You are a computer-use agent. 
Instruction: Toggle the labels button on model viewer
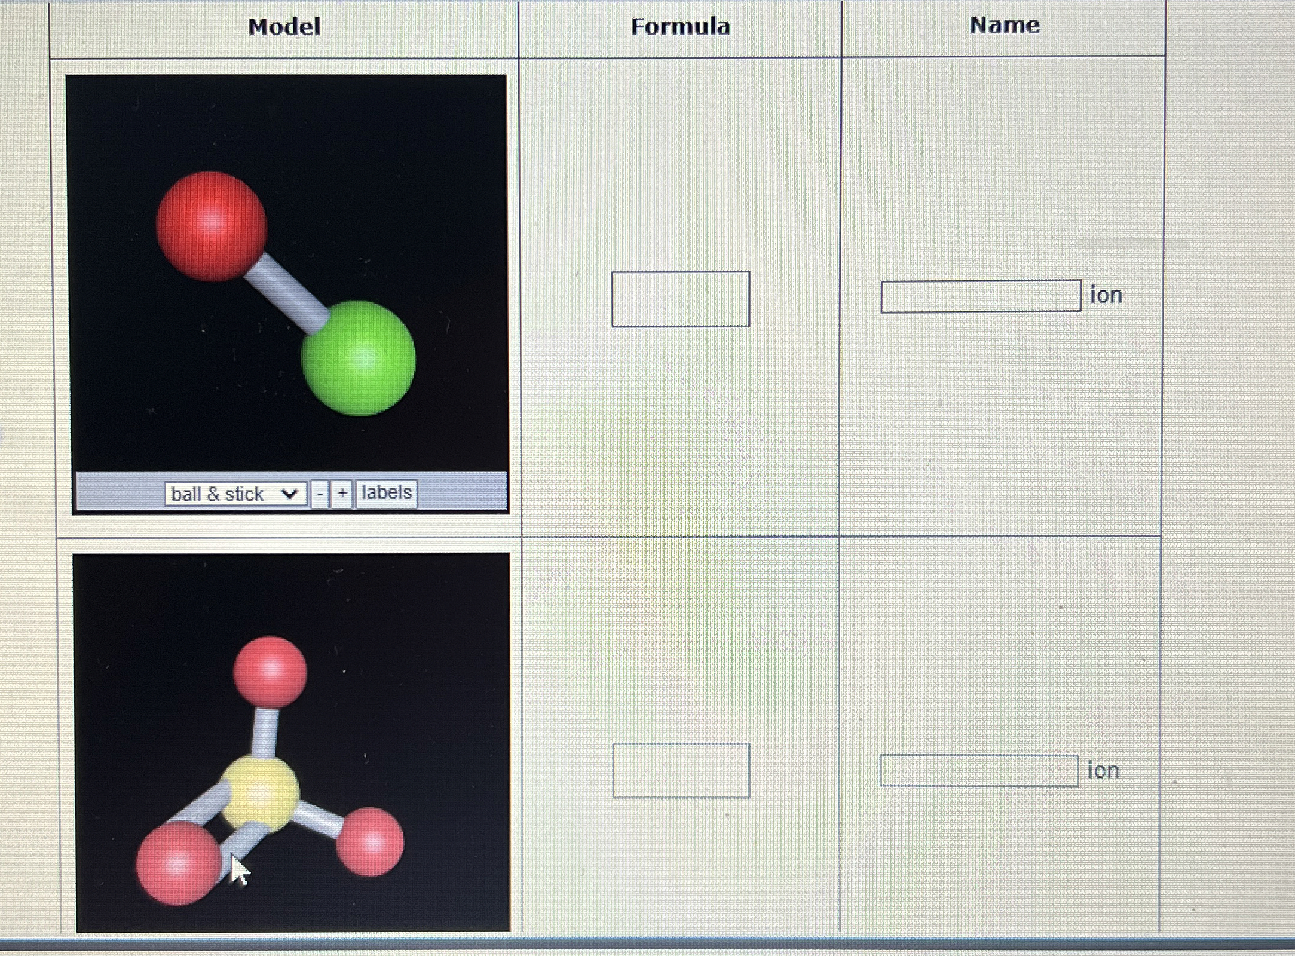(387, 493)
